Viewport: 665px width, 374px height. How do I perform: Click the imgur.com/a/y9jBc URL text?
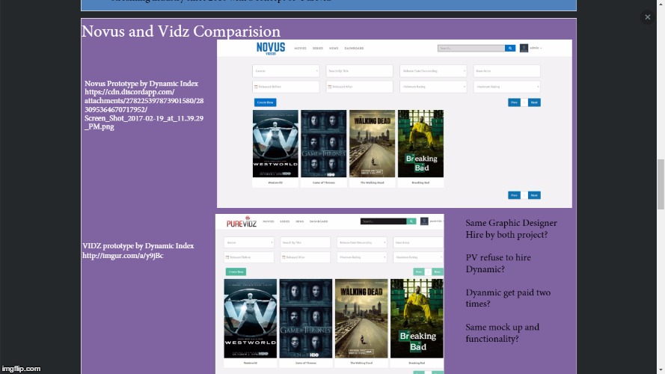point(123,256)
